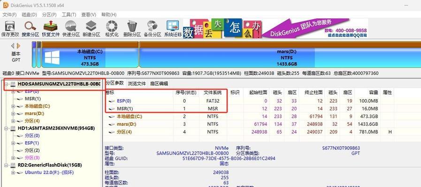Open the 磁盘(D) menu
This screenshot has height=187, width=421.
point(29,14)
